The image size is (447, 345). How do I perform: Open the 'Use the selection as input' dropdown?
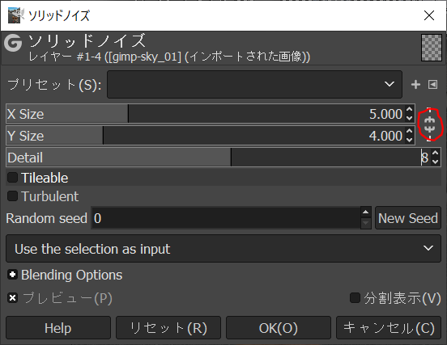pos(223,249)
